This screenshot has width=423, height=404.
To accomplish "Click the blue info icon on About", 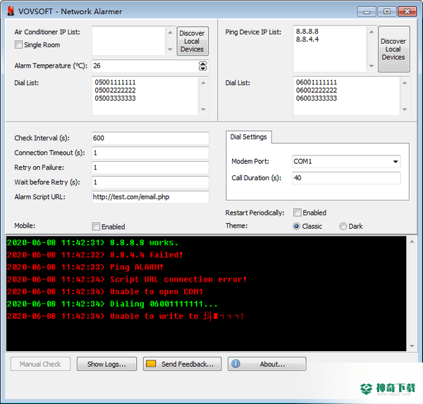I will [235, 364].
